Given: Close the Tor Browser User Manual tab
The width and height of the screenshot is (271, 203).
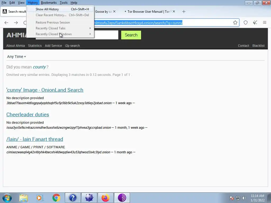Looking at the screenshot, I should 174,12.
